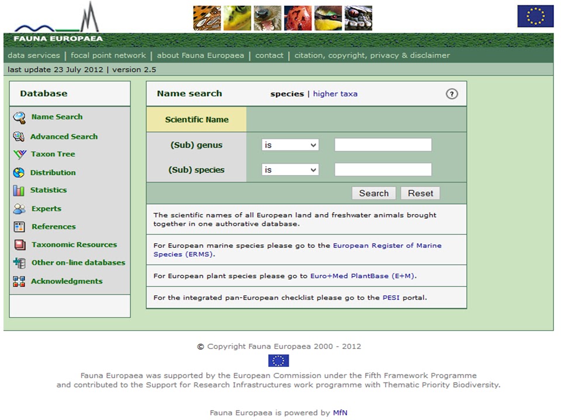Click the References page icon

(19, 227)
